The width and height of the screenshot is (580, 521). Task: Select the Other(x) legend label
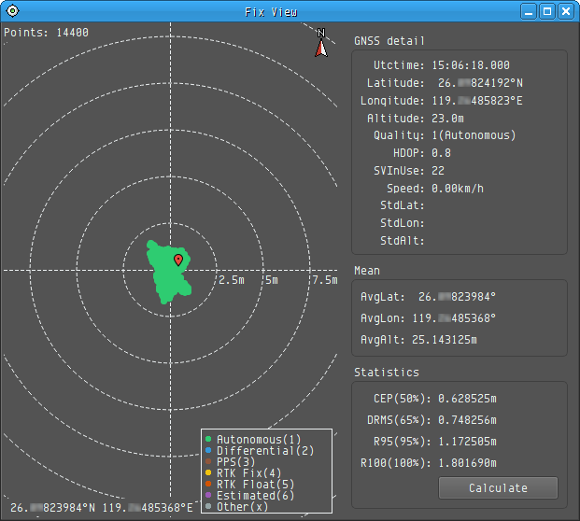point(242,507)
